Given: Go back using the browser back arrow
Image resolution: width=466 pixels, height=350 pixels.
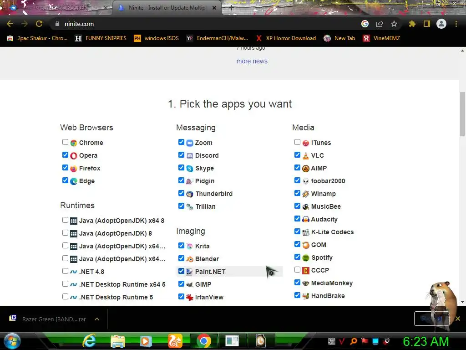Looking at the screenshot, I should tap(10, 24).
